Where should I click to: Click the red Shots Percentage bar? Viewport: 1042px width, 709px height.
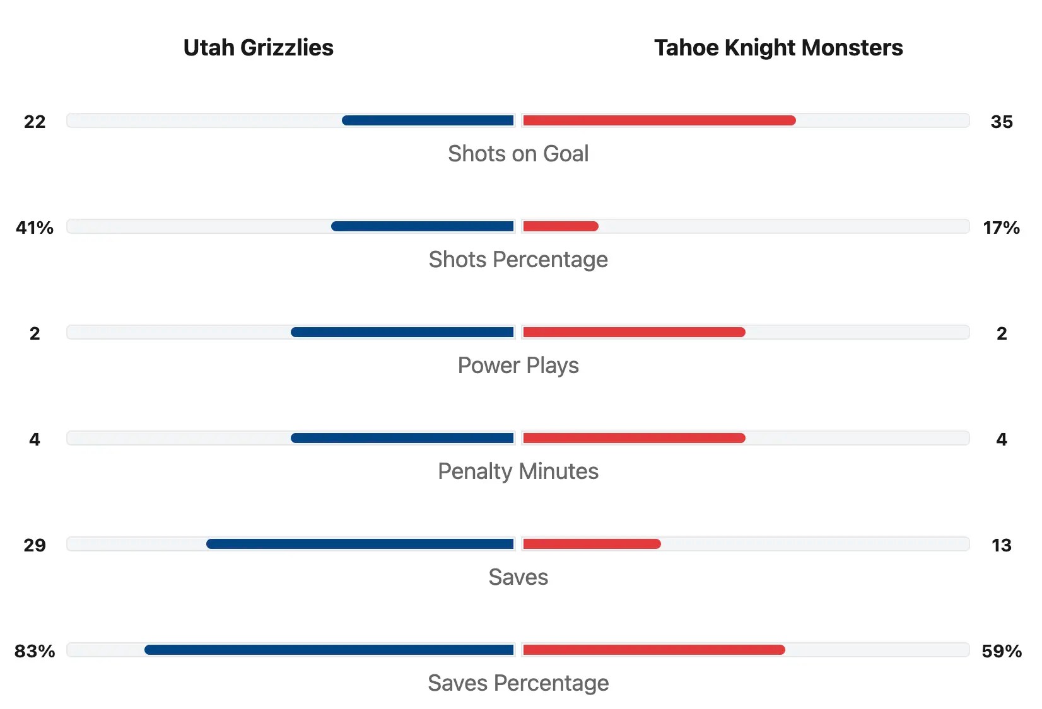tap(560, 226)
